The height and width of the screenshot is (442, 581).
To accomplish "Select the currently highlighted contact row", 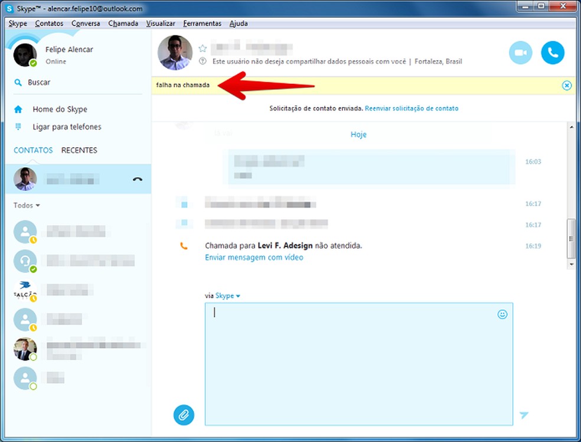I will tap(78, 179).
